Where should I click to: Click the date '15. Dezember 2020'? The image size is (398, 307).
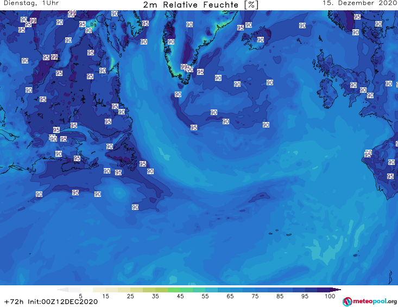coord(360,3)
